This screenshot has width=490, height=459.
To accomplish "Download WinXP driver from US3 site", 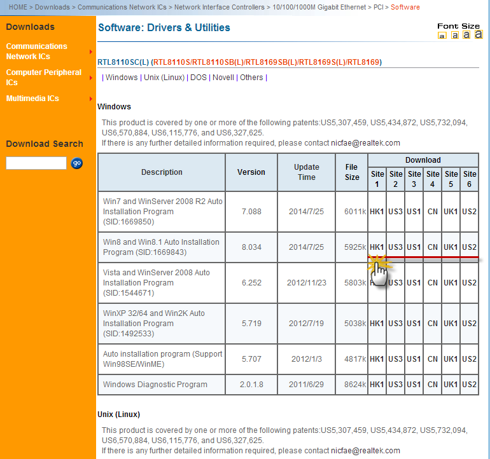I will point(395,324).
